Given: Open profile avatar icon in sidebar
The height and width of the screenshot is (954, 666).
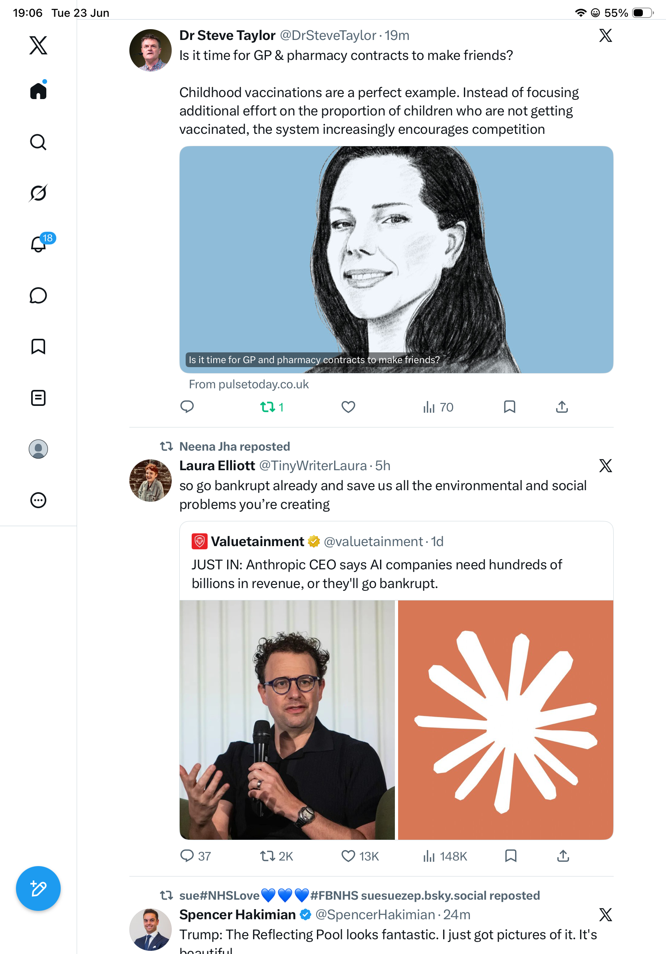Looking at the screenshot, I should pos(38,449).
